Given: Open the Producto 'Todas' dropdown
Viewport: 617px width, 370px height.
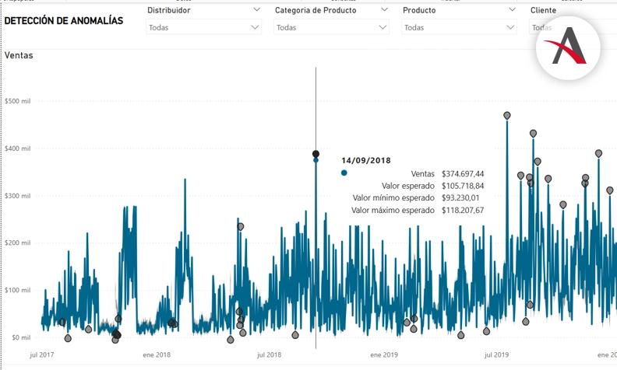Looking at the screenshot, I should [459, 27].
